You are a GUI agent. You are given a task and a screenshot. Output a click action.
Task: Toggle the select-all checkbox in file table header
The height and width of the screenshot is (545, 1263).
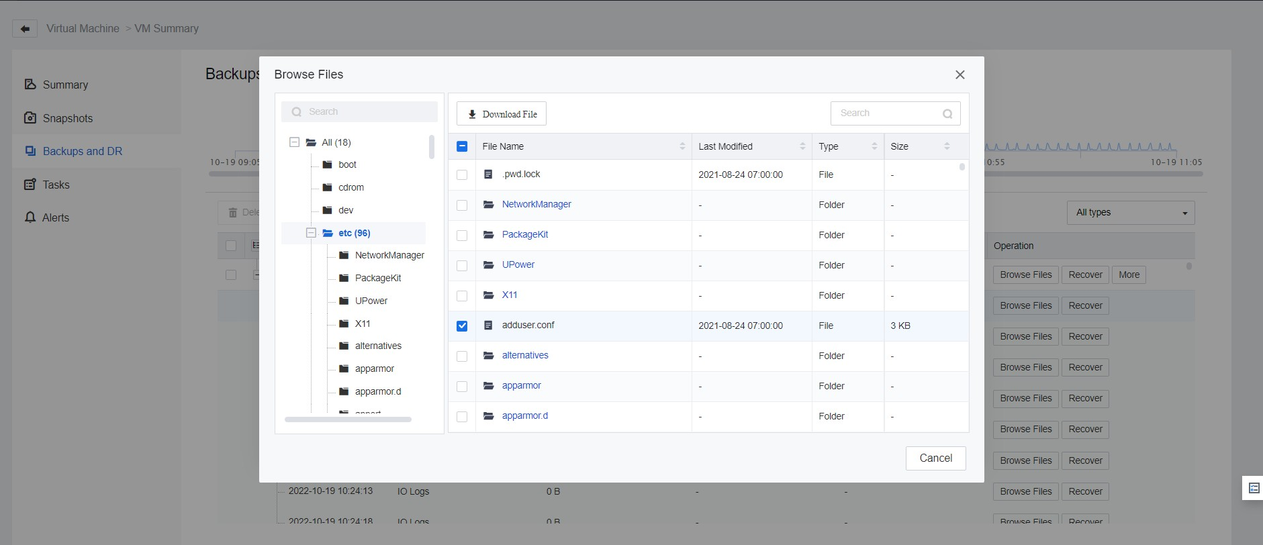pos(462,146)
